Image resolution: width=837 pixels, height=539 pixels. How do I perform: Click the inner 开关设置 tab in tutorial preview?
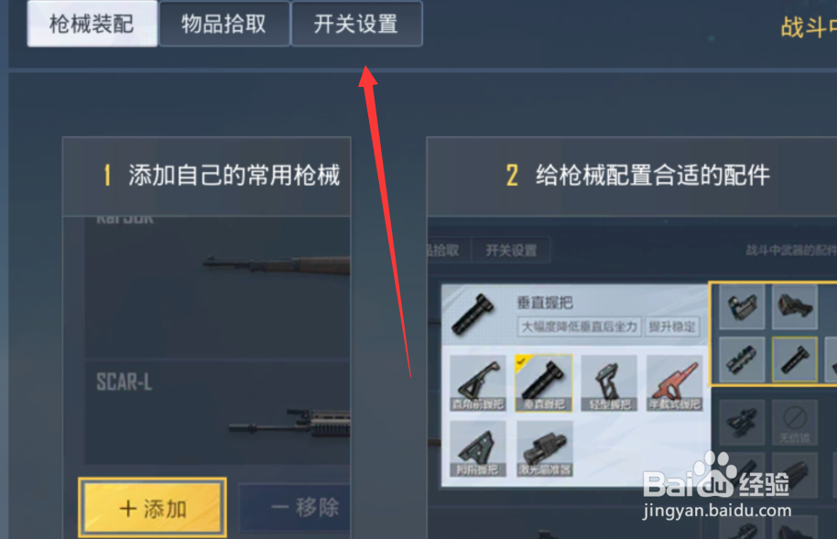511,251
